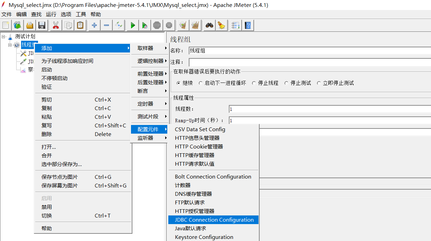
Task: Create a new test plan
Action: point(5,25)
